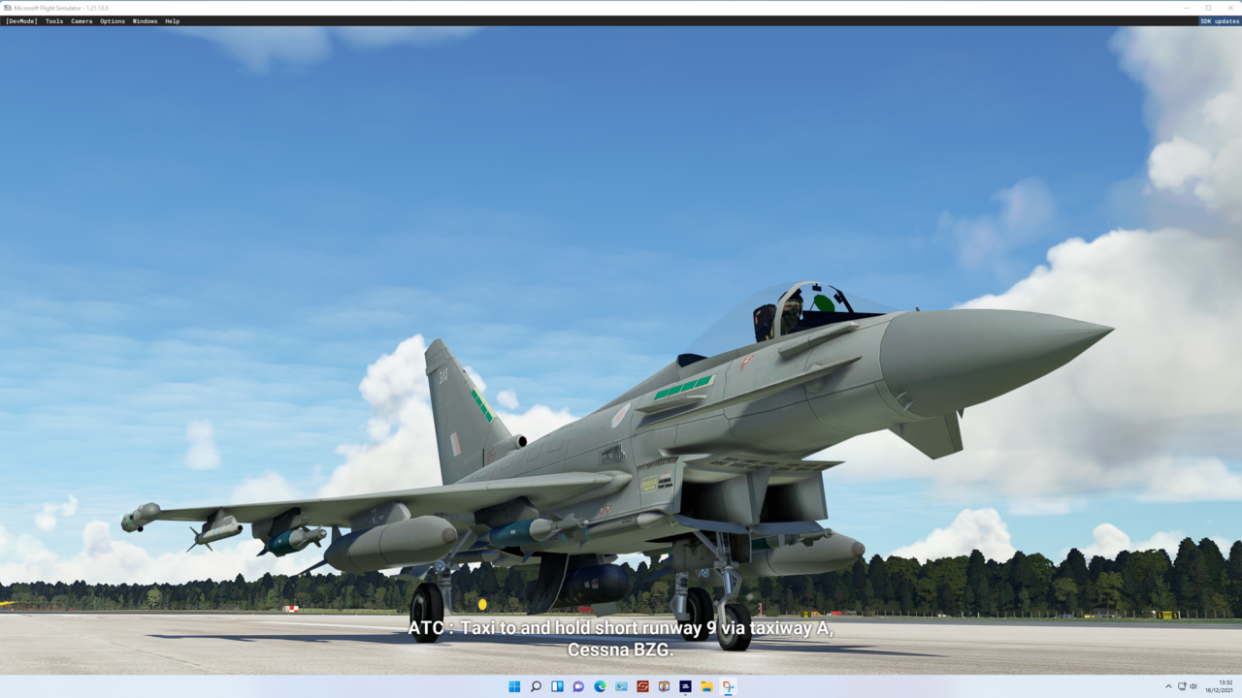Launch the Teams Chat taskbar icon
Image resolution: width=1242 pixels, height=698 pixels.
pos(578,686)
